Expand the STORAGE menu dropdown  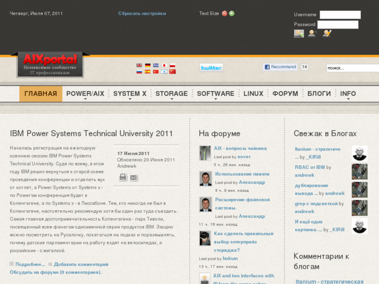coord(172,94)
